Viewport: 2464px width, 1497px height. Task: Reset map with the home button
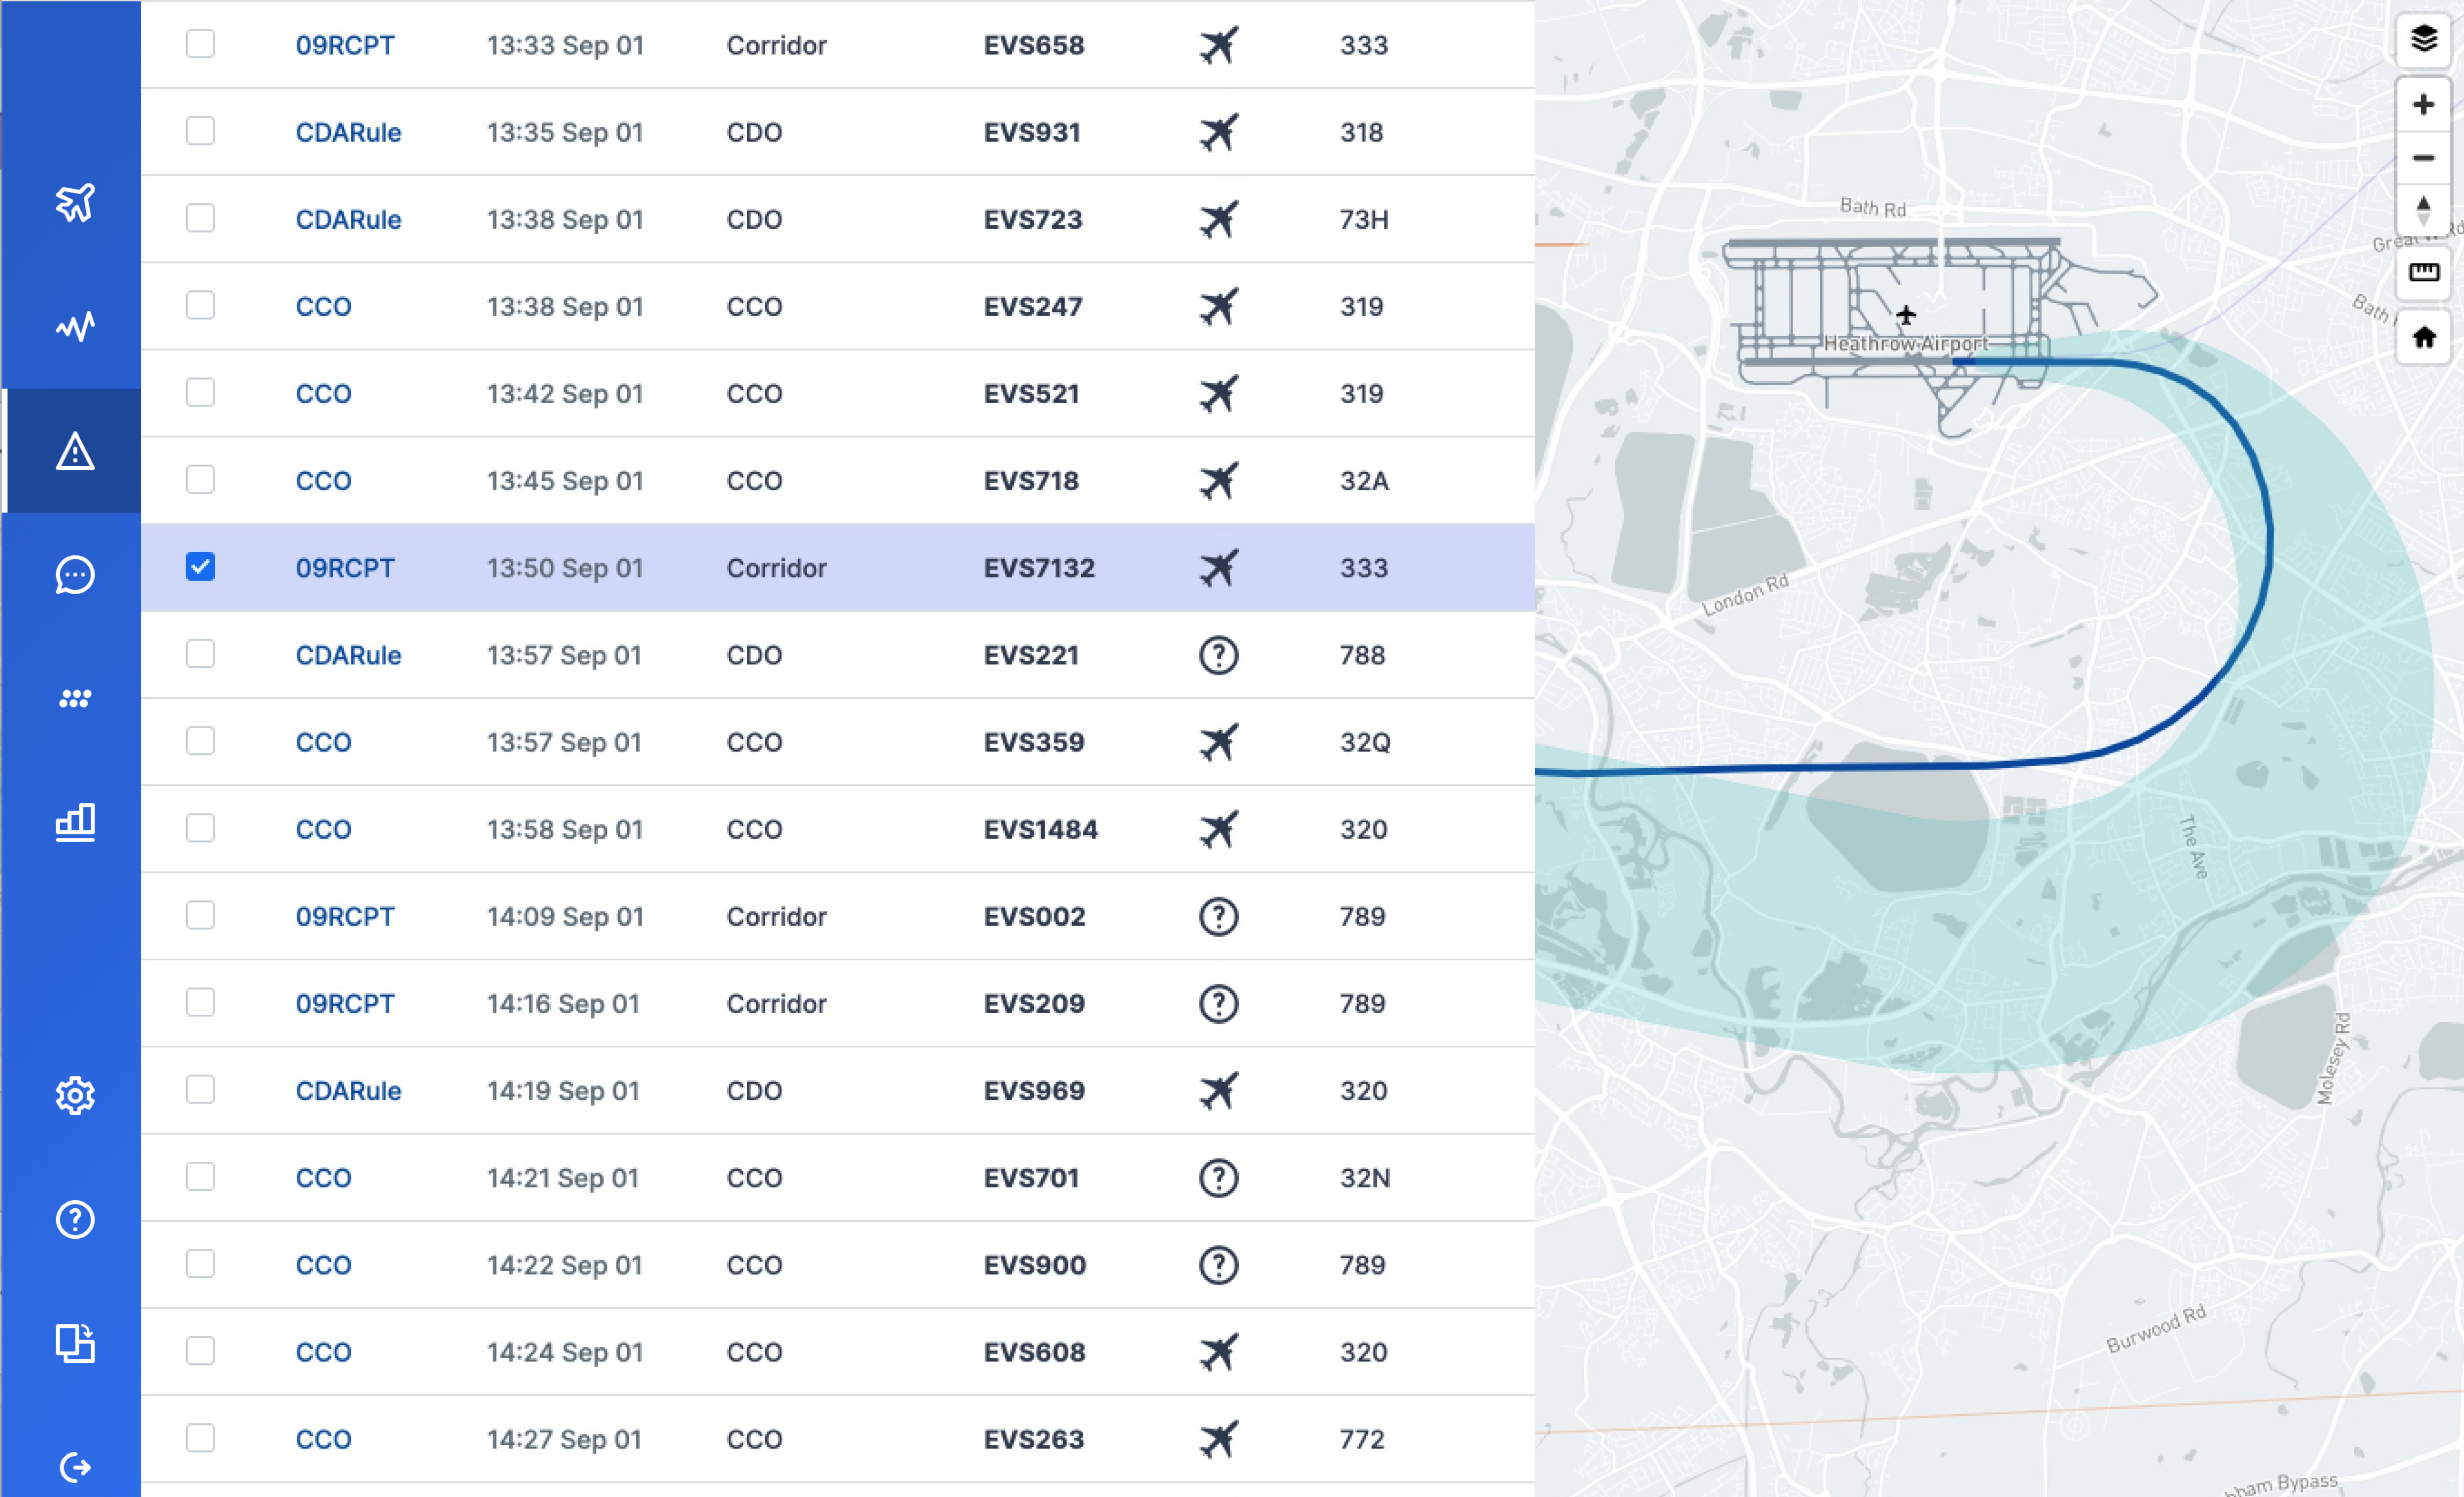tap(2423, 337)
